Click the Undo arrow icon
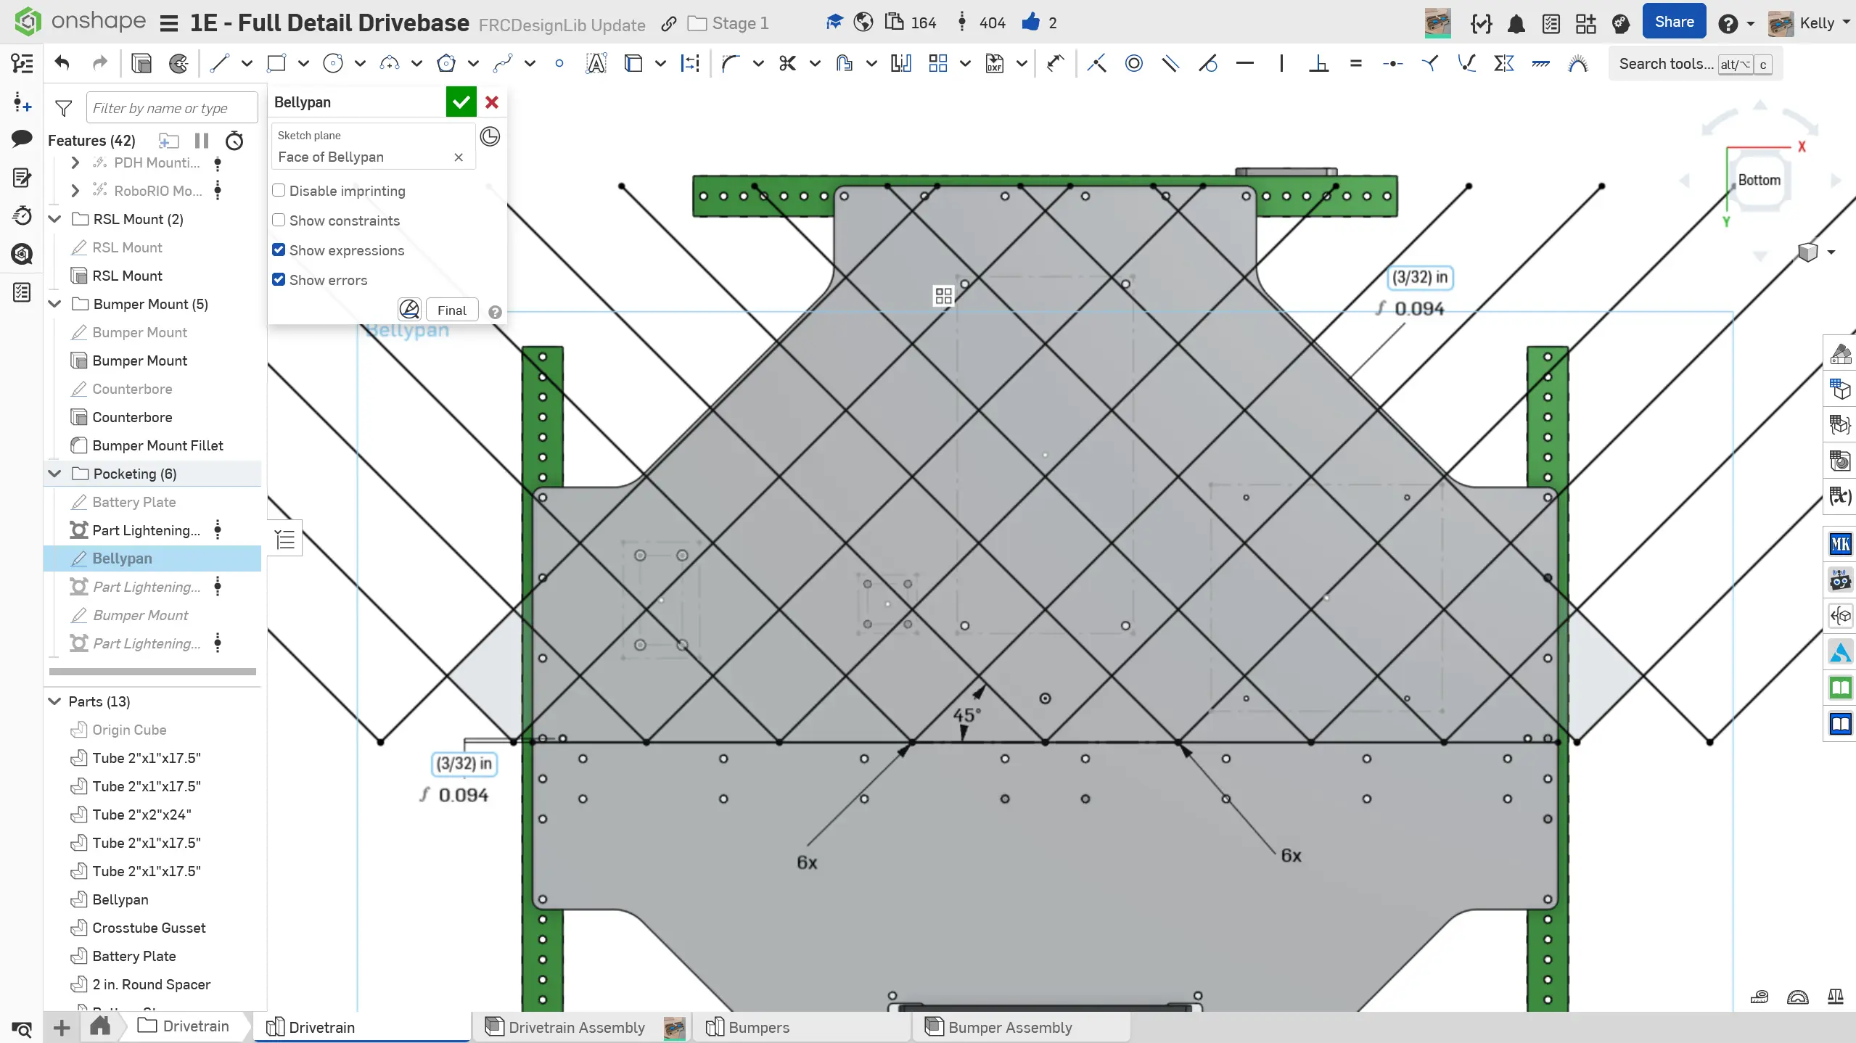The height and width of the screenshot is (1043, 1856). pos(62,64)
